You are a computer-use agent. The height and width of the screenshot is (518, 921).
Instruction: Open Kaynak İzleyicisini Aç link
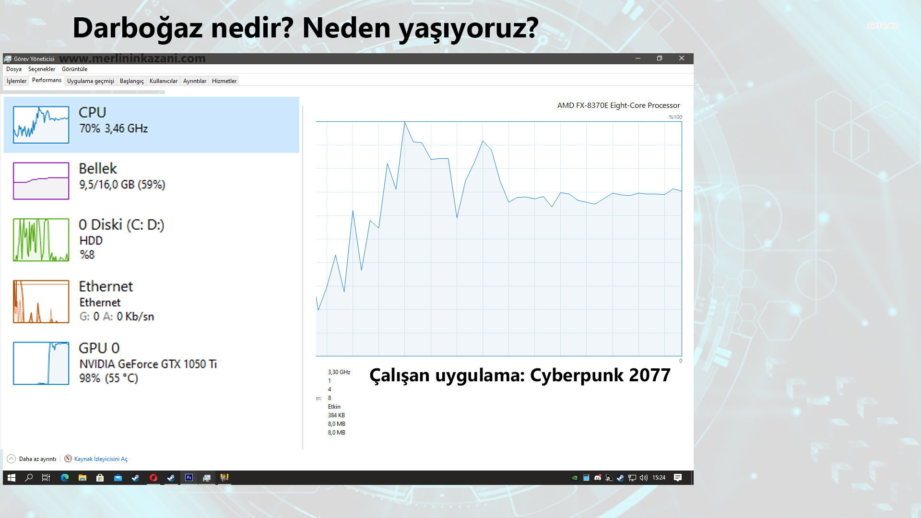pyautogui.click(x=101, y=459)
